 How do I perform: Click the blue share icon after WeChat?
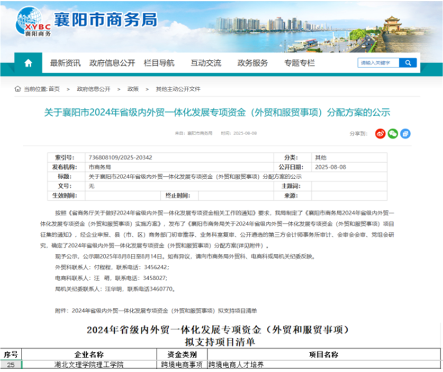405,134
